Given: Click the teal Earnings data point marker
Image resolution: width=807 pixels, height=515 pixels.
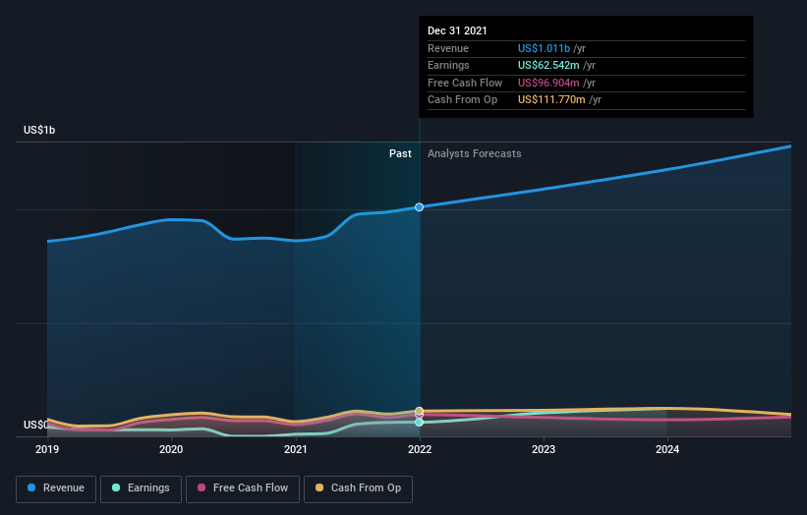Looking at the screenshot, I should pyautogui.click(x=420, y=422).
